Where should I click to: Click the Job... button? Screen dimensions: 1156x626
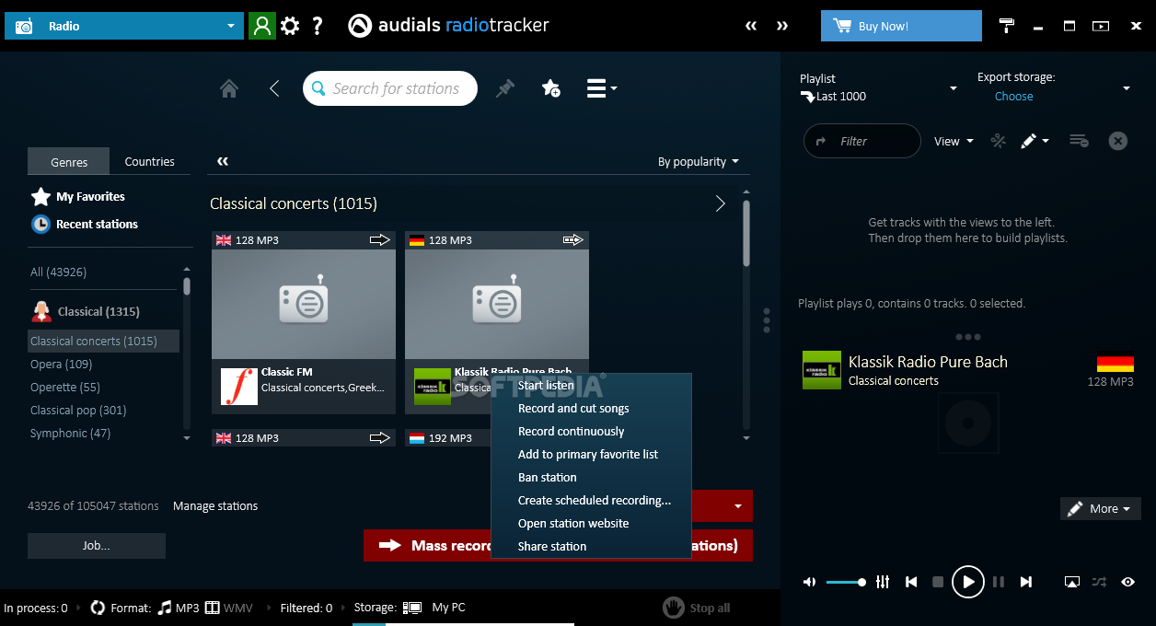pyautogui.click(x=97, y=546)
